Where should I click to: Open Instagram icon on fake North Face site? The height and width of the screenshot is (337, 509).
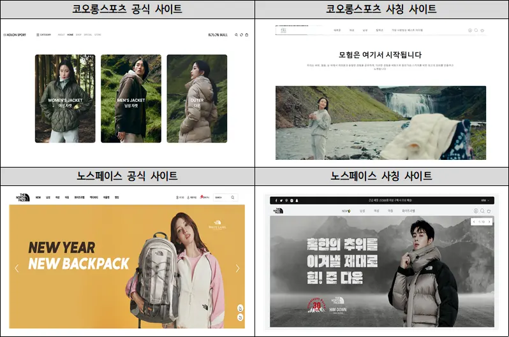click(292, 201)
